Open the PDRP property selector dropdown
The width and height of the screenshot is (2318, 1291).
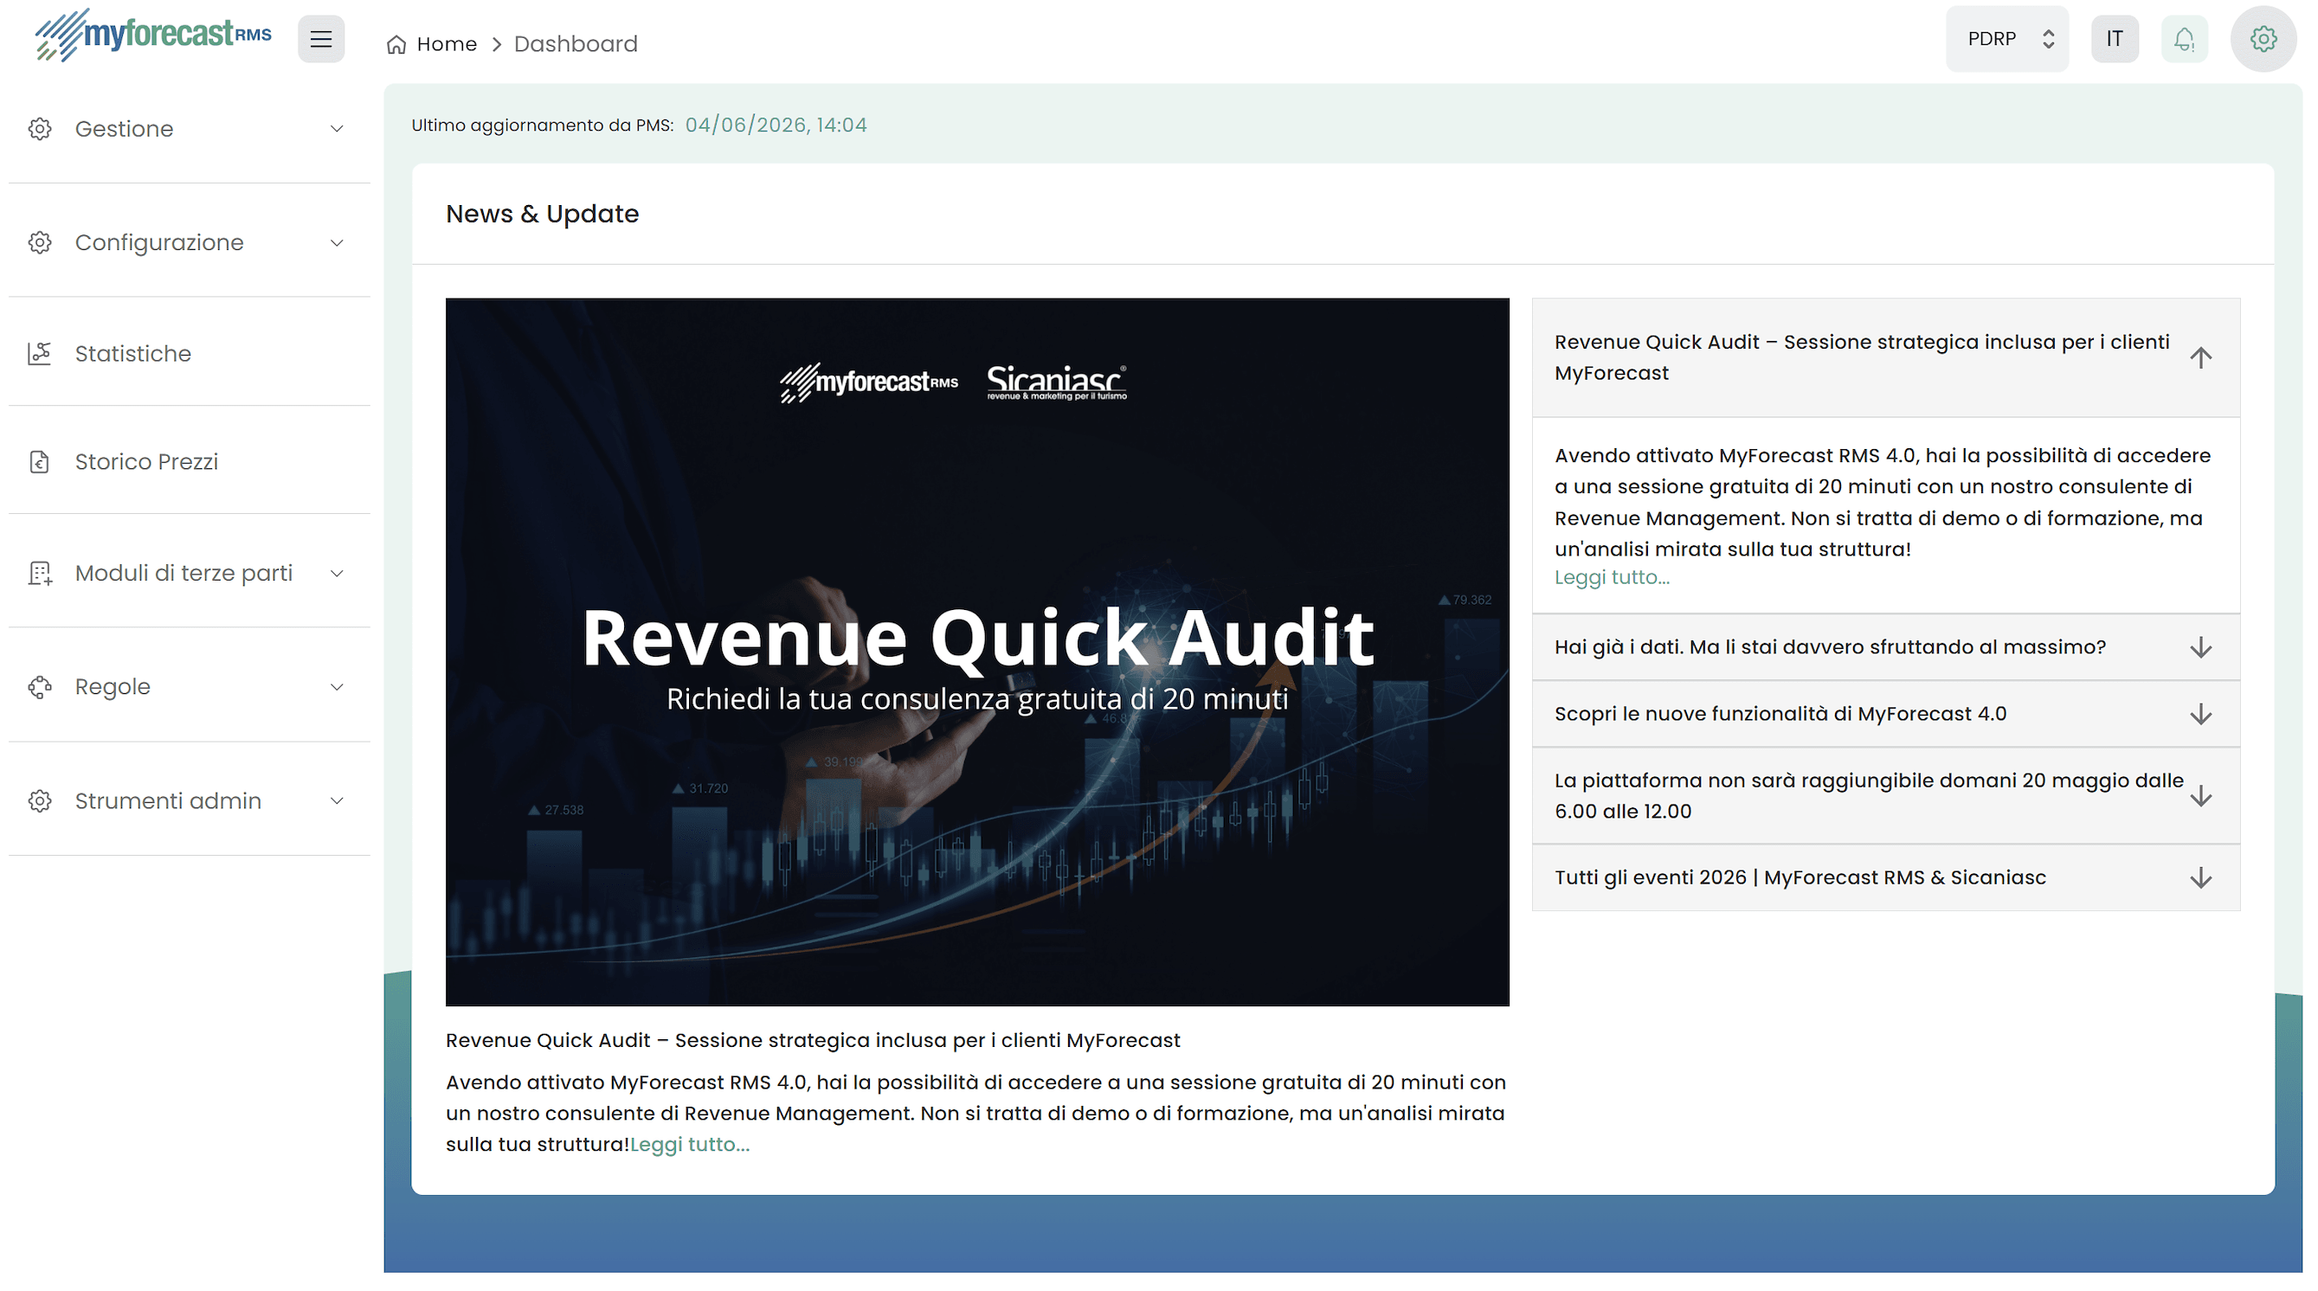click(x=2006, y=40)
